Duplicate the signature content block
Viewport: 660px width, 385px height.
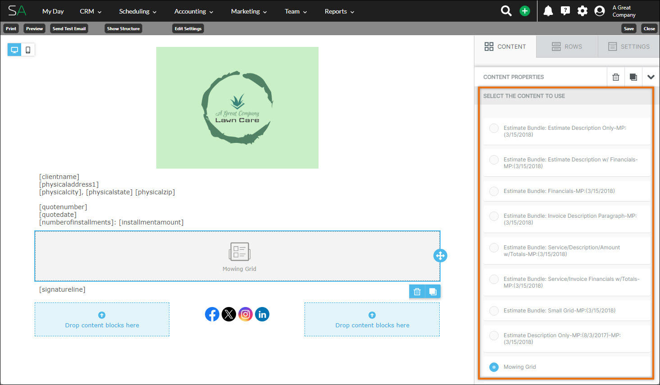432,291
